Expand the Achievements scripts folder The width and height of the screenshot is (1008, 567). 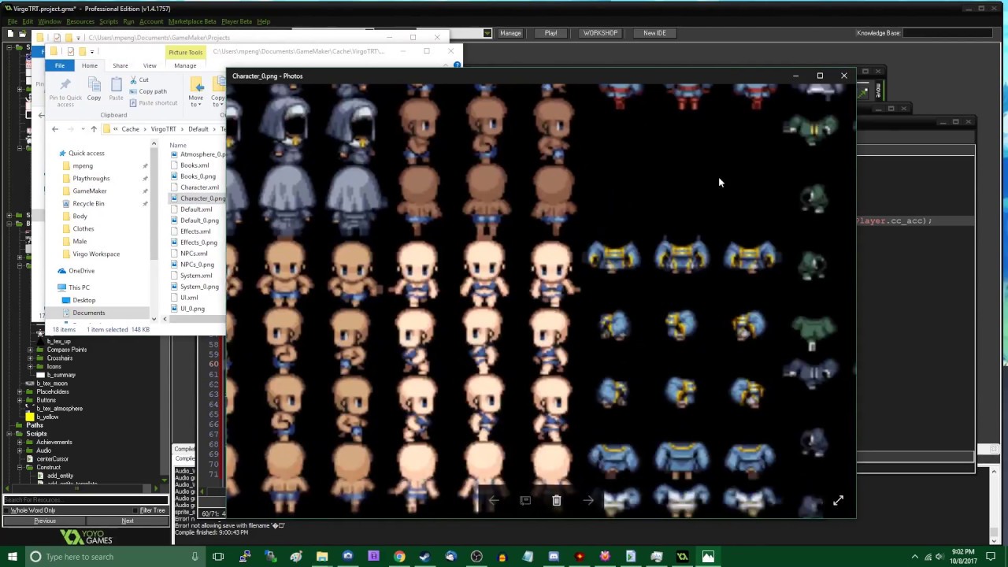coord(20,442)
